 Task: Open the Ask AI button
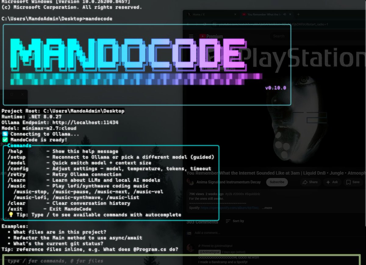[332, 182]
